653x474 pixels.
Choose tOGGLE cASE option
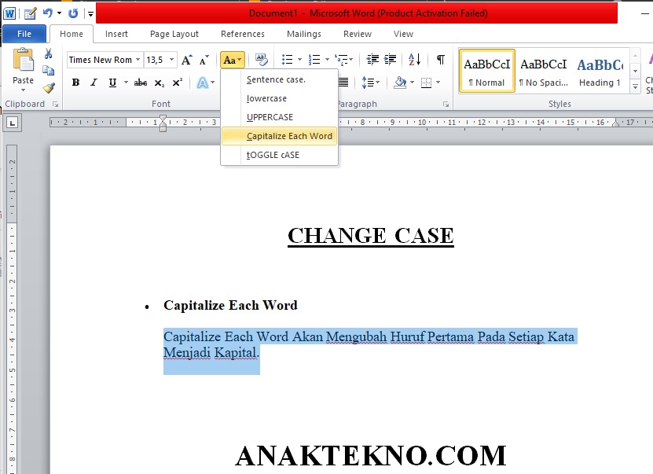pyautogui.click(x=280, y=155)
